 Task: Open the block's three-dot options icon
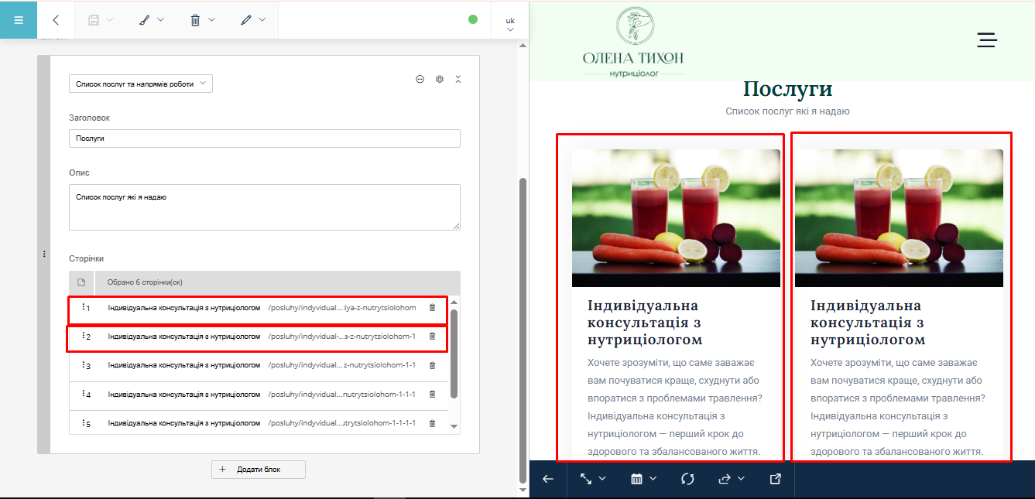420,79
